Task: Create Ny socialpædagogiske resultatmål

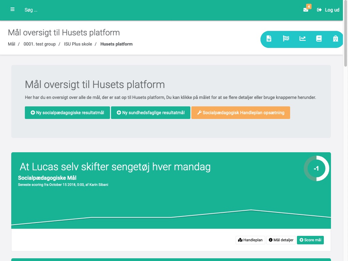Action: click(67, 113)
